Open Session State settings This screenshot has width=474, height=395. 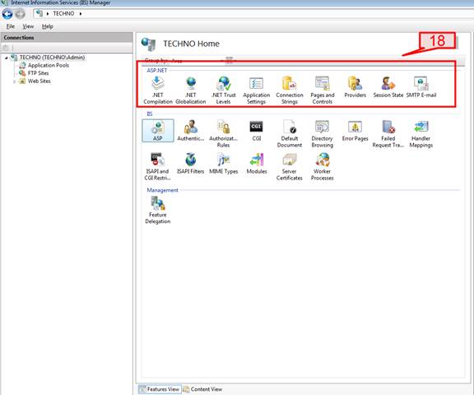coord(388,87)
